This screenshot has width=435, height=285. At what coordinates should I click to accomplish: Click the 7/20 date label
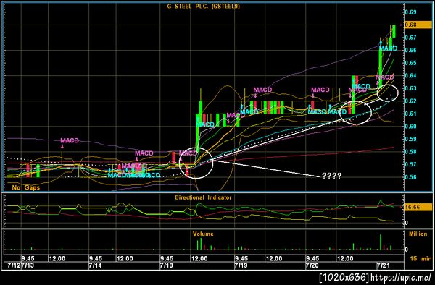pos(312,265)
